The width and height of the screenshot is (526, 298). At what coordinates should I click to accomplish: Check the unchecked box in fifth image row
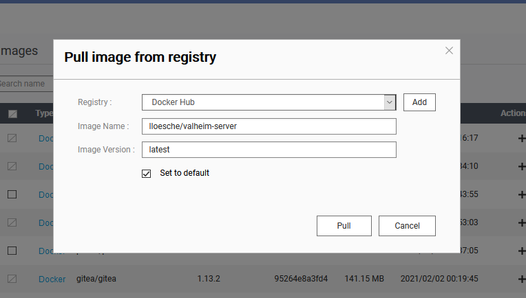point(12,251)
